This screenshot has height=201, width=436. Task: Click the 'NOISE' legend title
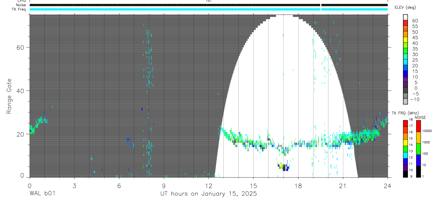[420, 117]
